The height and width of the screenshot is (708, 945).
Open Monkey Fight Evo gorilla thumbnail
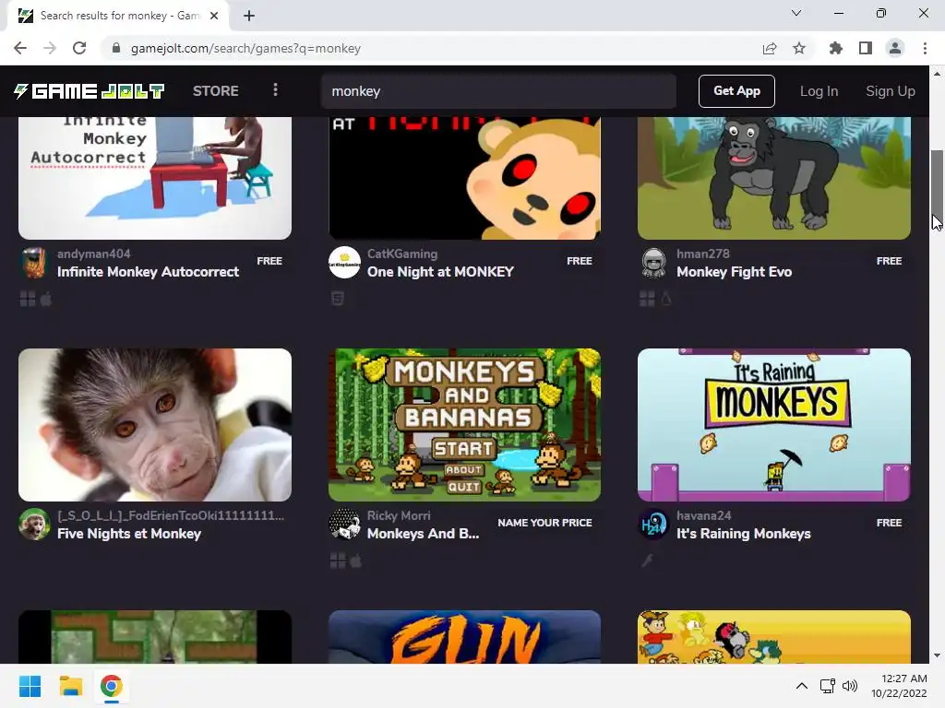click(x=774, y=178)
